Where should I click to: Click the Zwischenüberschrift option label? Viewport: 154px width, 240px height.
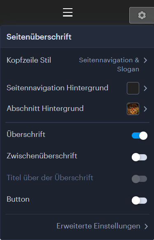coord(42,156)
